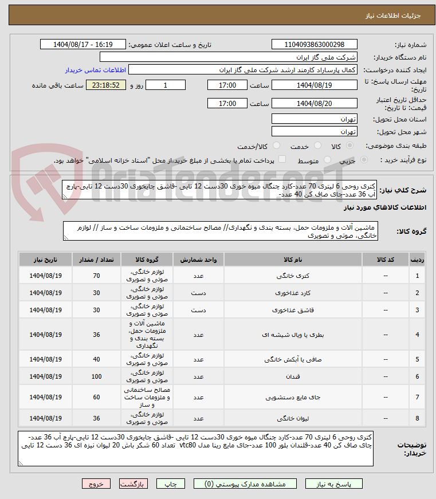Click the تعداد / مقدار column header
Screen dimensions: 436x499
[96, 260]
